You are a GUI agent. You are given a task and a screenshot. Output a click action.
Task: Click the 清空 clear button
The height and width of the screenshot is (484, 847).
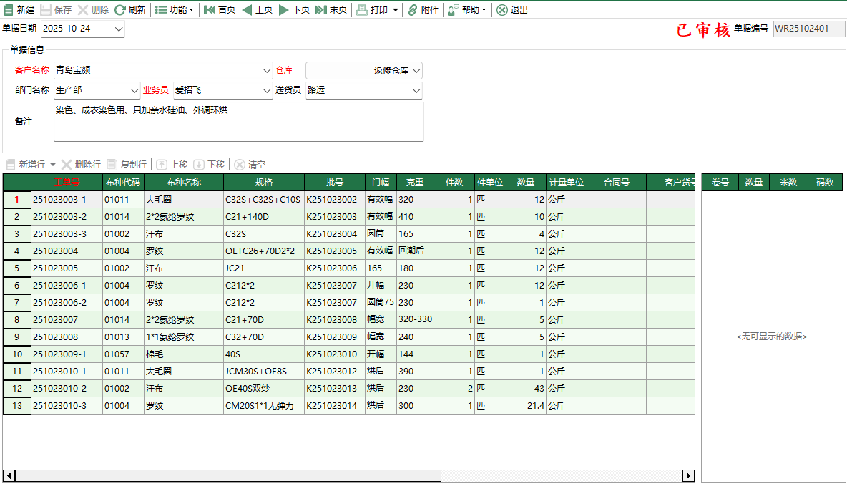pos(250,165)
